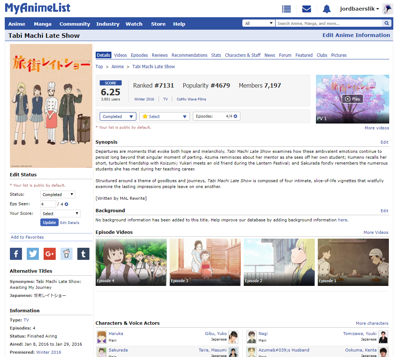Open the jordbaerslik account menu

click(359, 9)
